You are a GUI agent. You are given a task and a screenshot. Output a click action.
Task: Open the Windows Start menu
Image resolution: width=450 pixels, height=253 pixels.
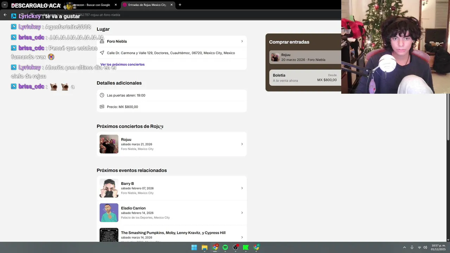pyautogui.click(x=194, y=247)
